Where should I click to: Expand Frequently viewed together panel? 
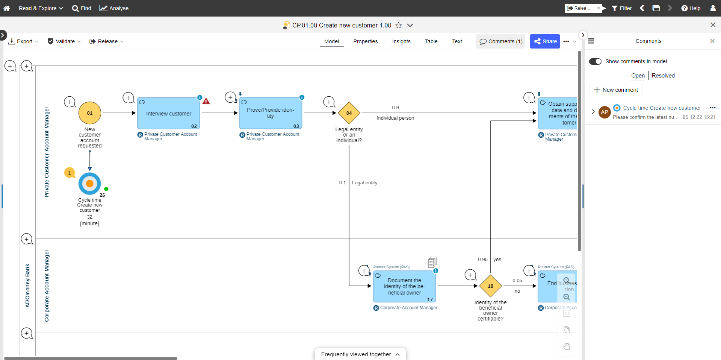[360, 354]
